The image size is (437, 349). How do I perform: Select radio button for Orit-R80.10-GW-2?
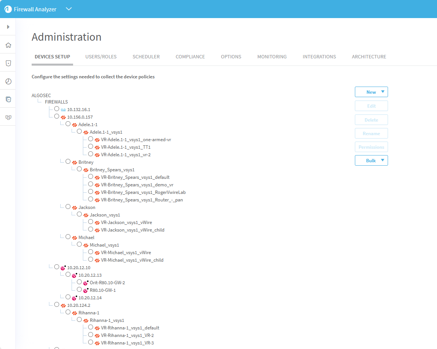pyautogui.click(x=79, y=282)
